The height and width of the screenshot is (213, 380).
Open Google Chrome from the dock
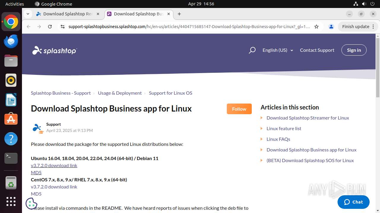point(11,22)
